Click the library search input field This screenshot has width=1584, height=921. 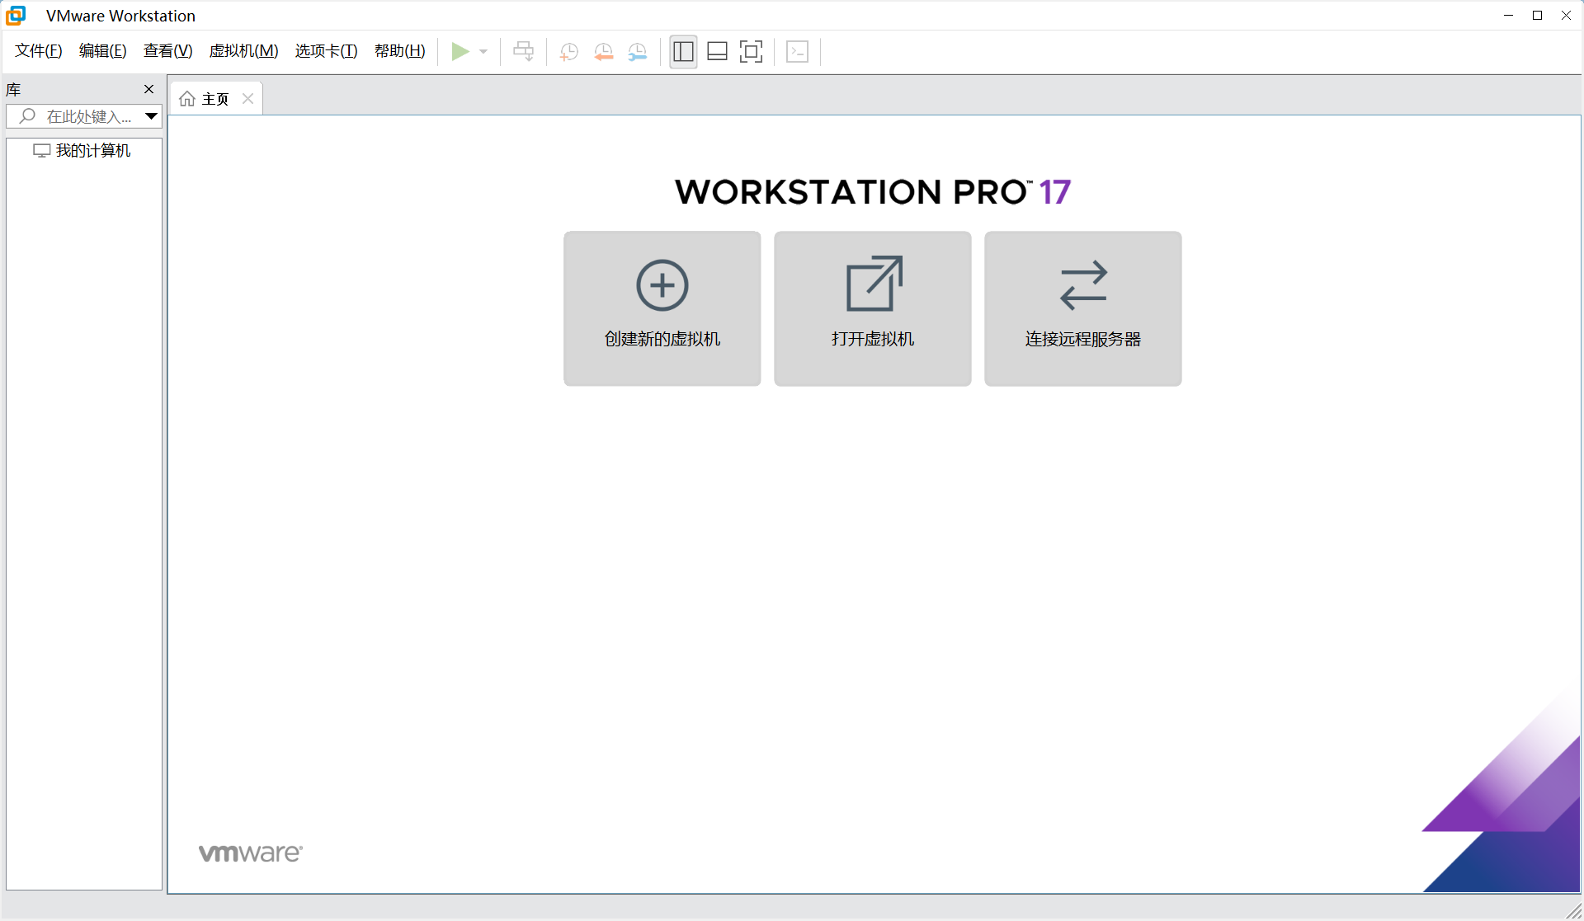[87, 117]
